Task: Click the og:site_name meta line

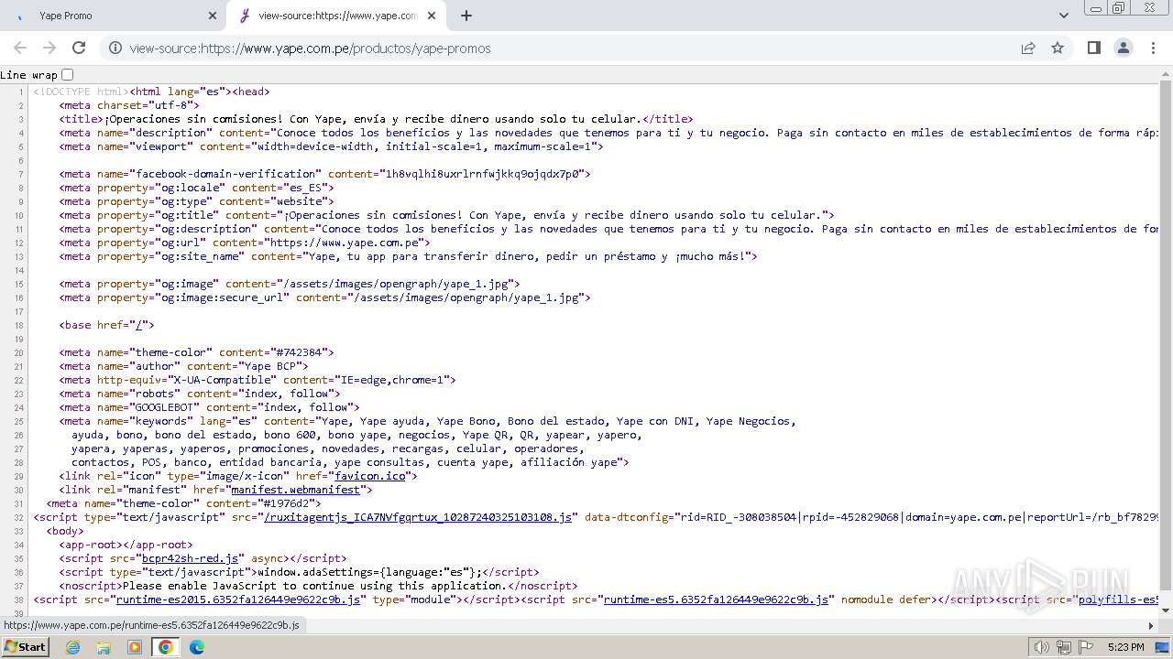Action: [408, 256]
